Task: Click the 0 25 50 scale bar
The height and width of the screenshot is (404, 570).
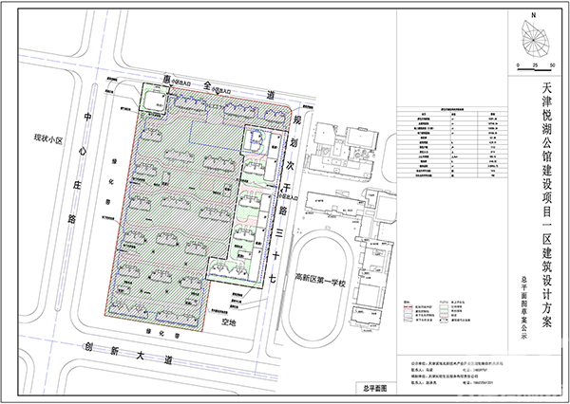Action: pyautogui.click(x=536, y=66)
